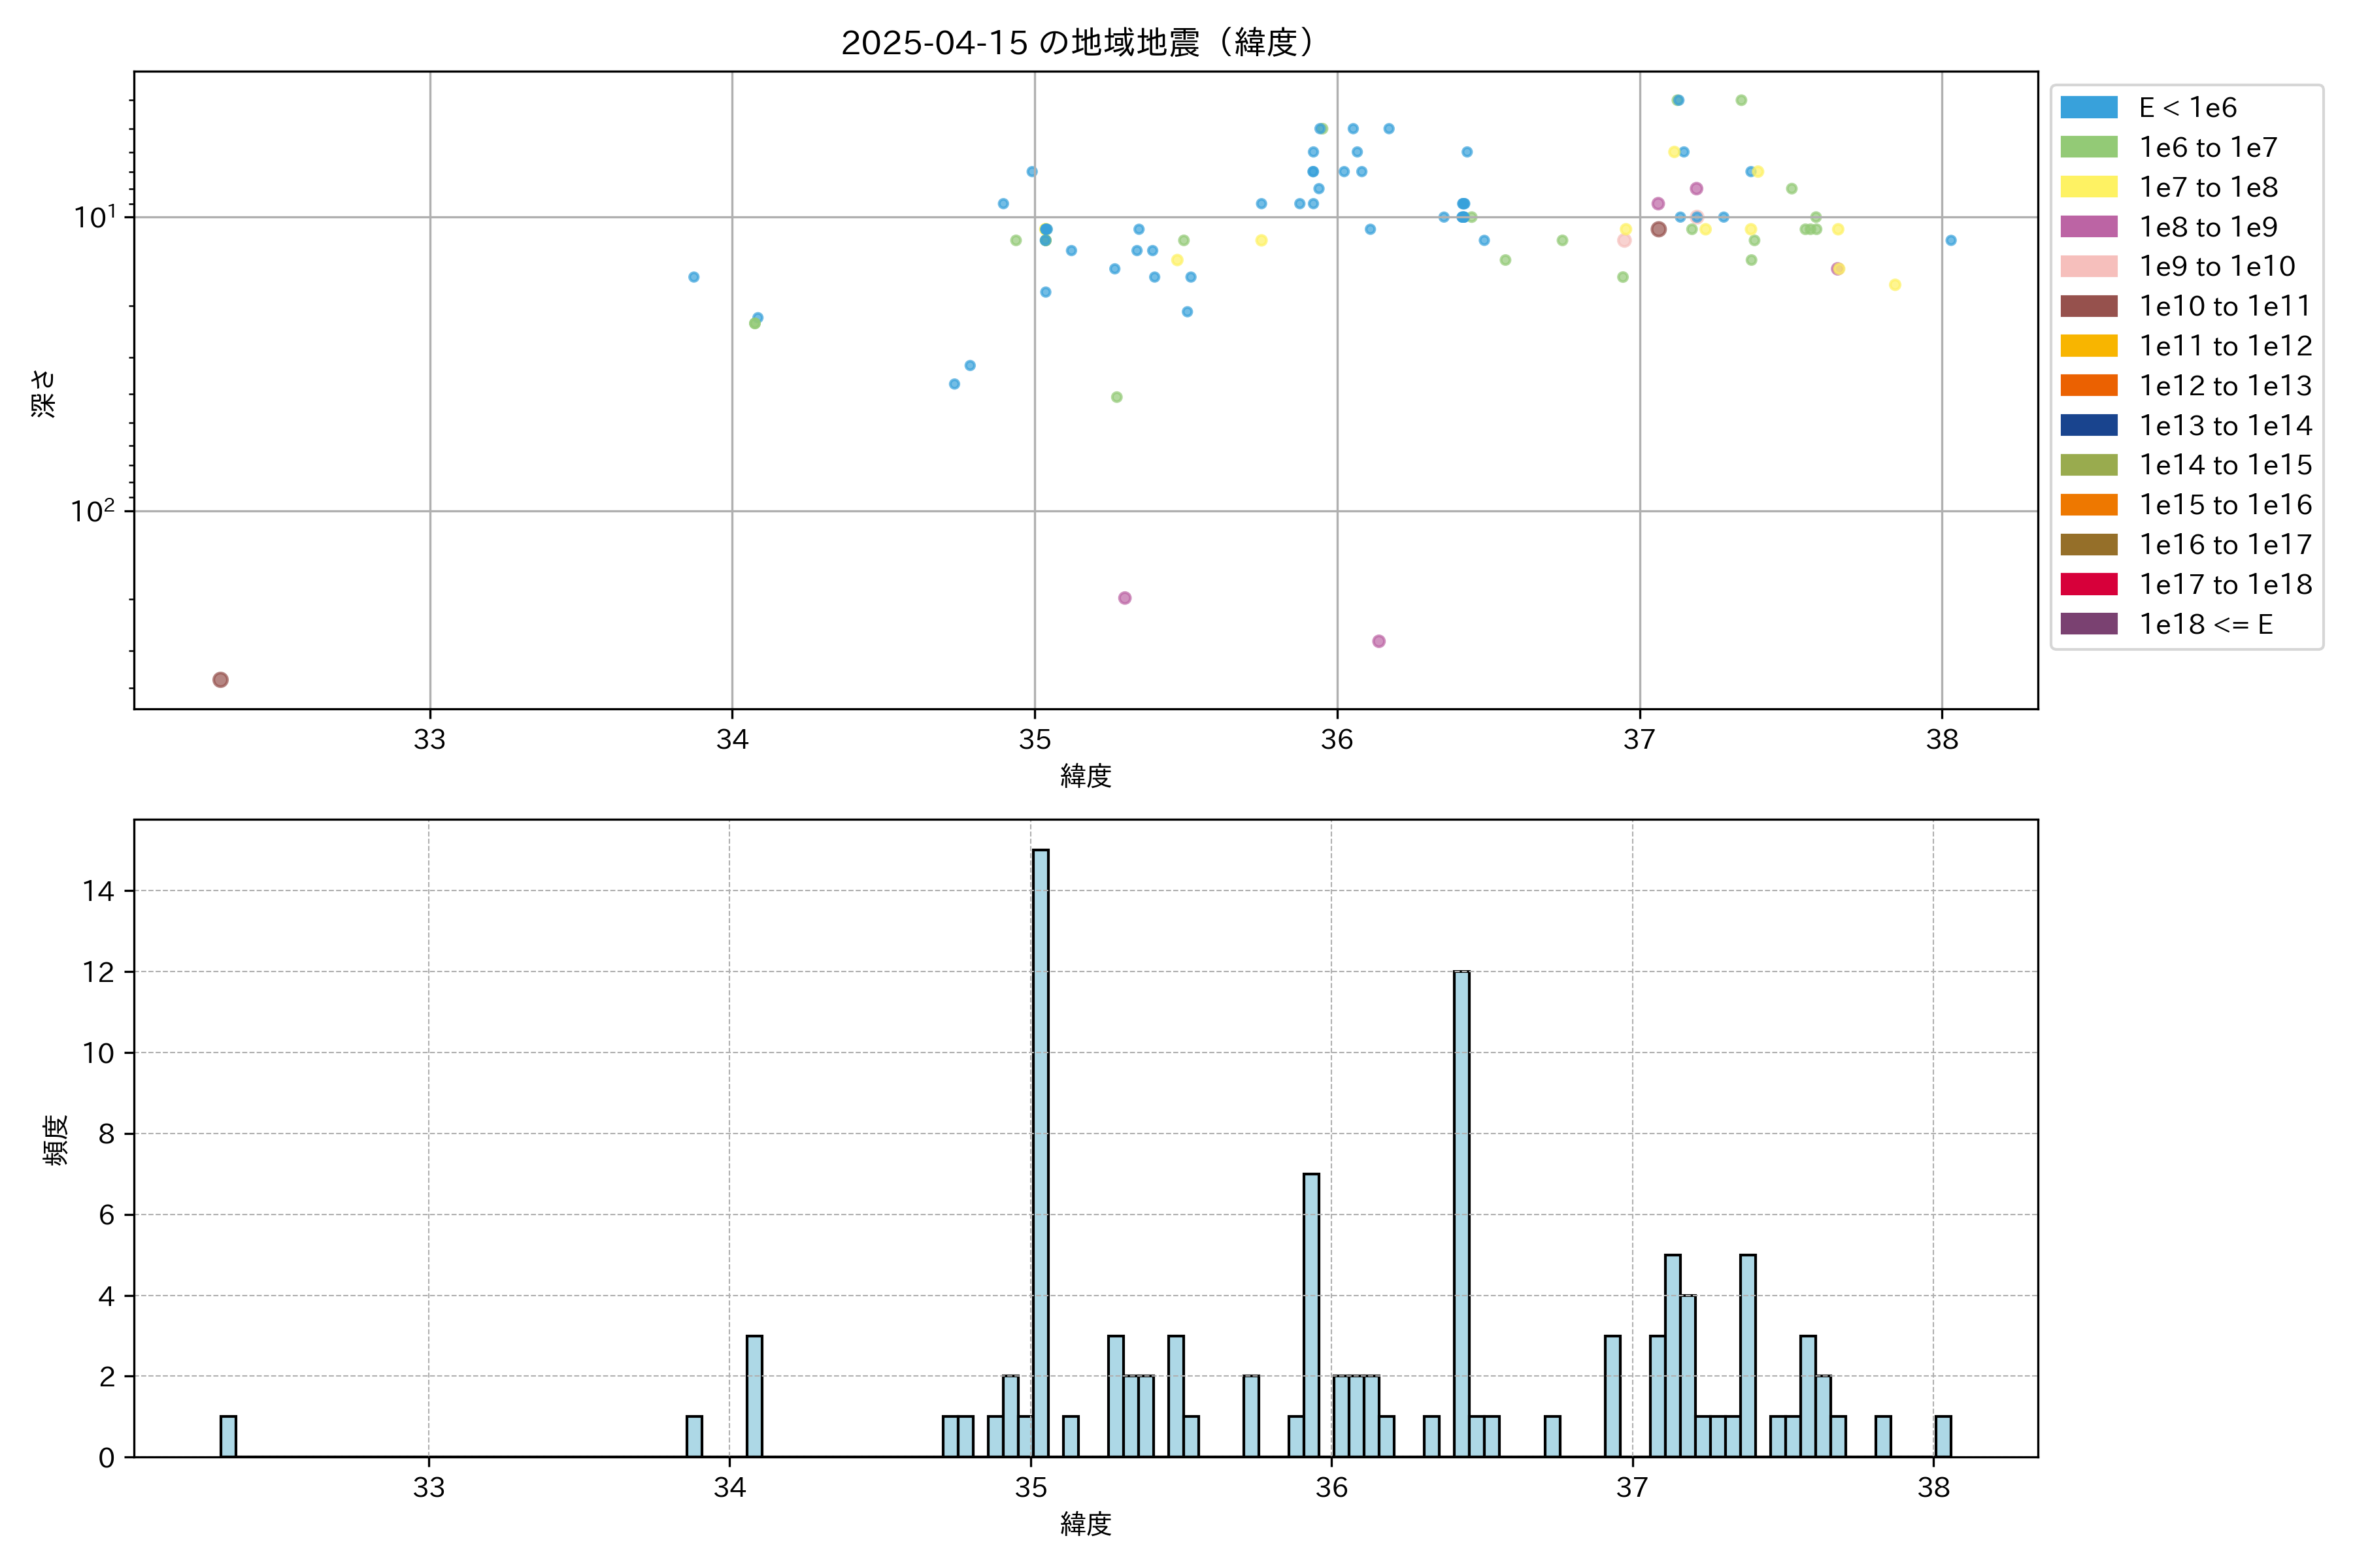2353x1568 pixels.
Task: Click the leftmost histogram bar near 32.3
Action: pos(228,1436)
